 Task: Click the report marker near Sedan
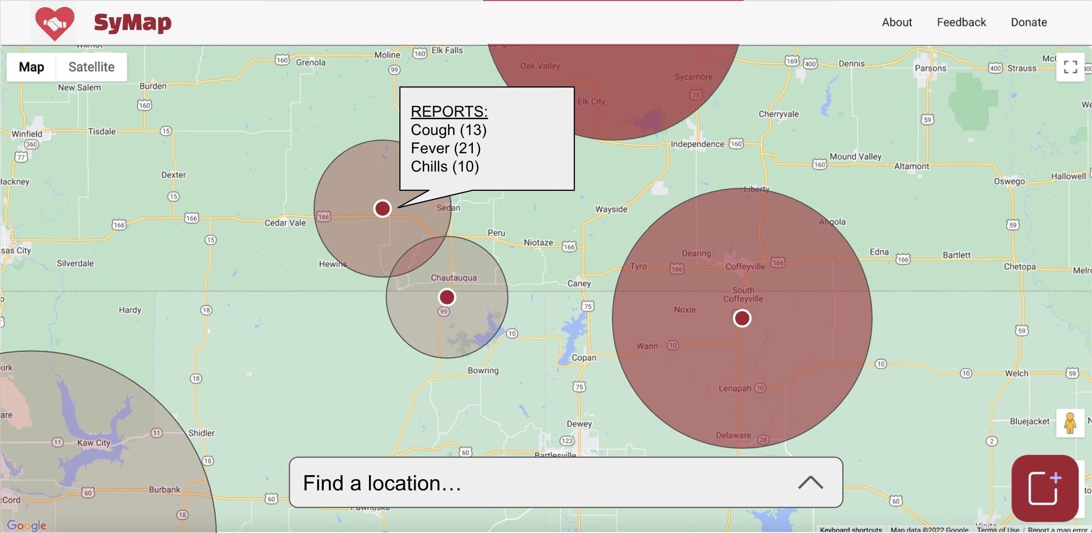click(x=382, y=208)
